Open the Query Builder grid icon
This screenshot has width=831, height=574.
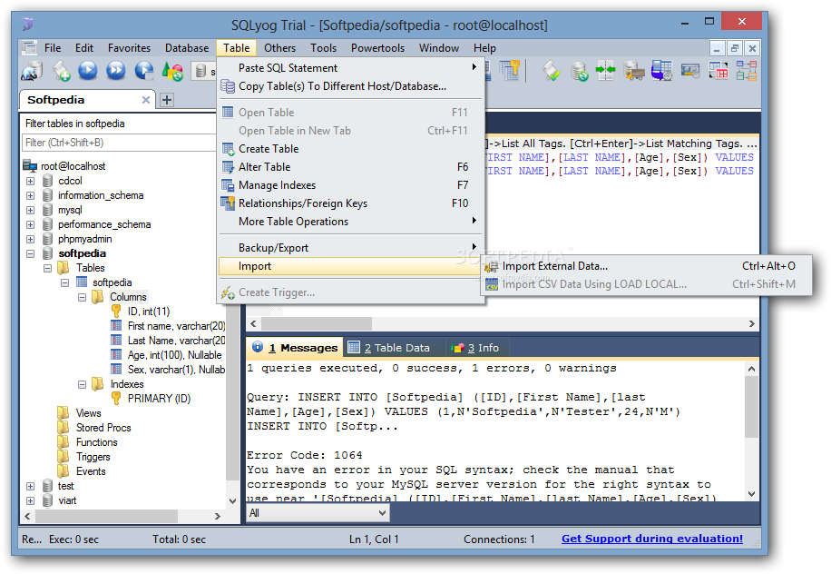pos(719,71)
